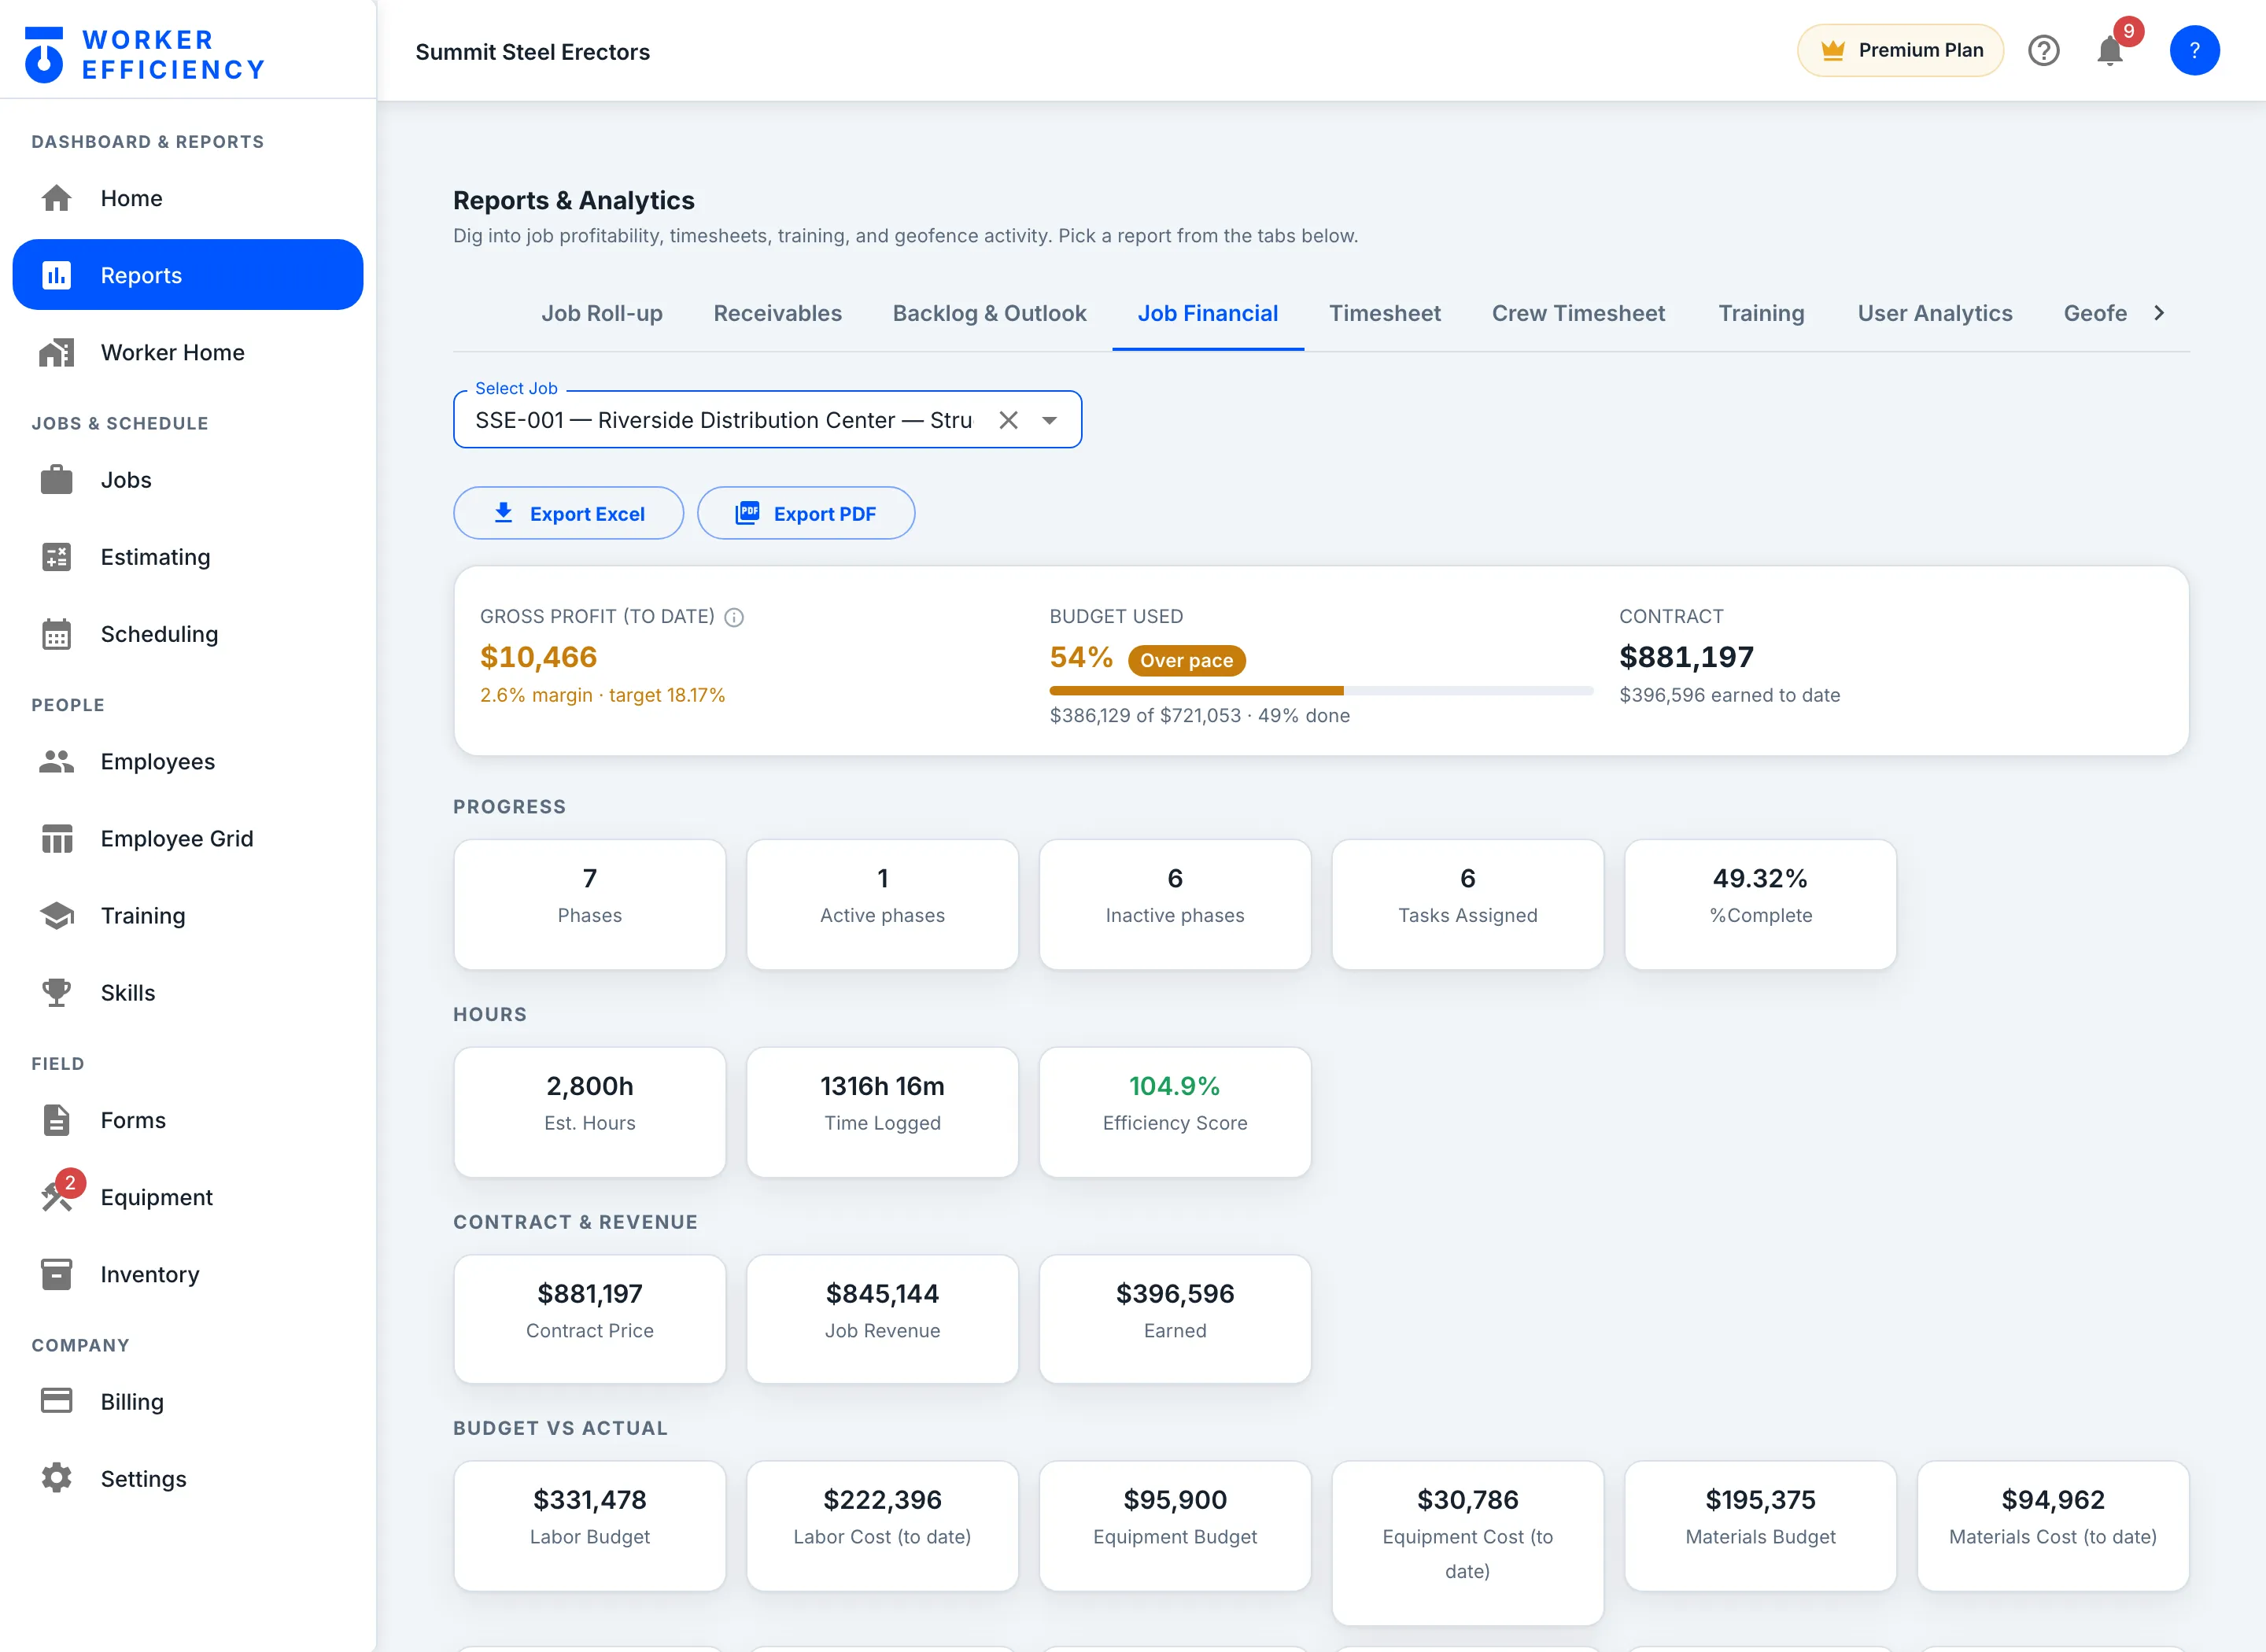Show more report tabs with right chevron

click(x=2159, y=313)
